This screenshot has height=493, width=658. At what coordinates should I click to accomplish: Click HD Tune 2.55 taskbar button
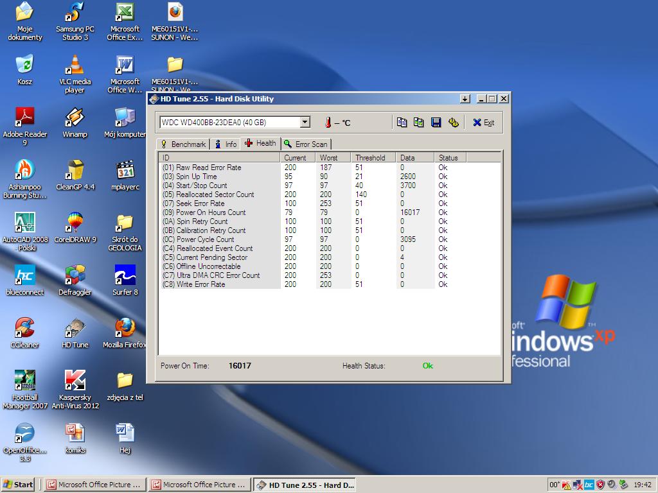(305, 485)
